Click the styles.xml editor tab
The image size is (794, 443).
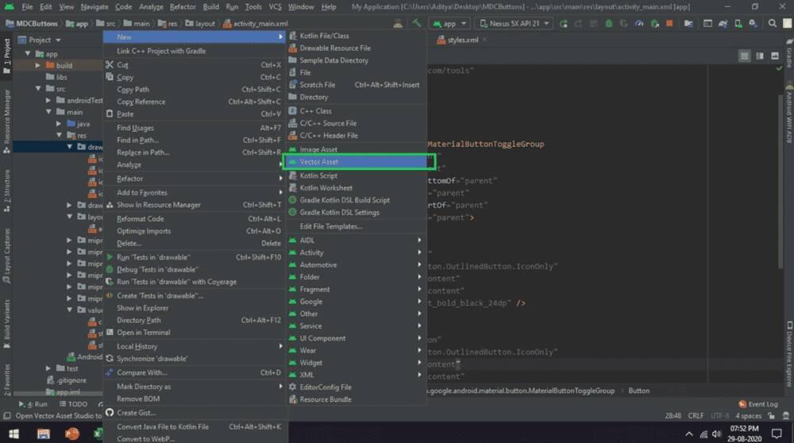[462, 40]
